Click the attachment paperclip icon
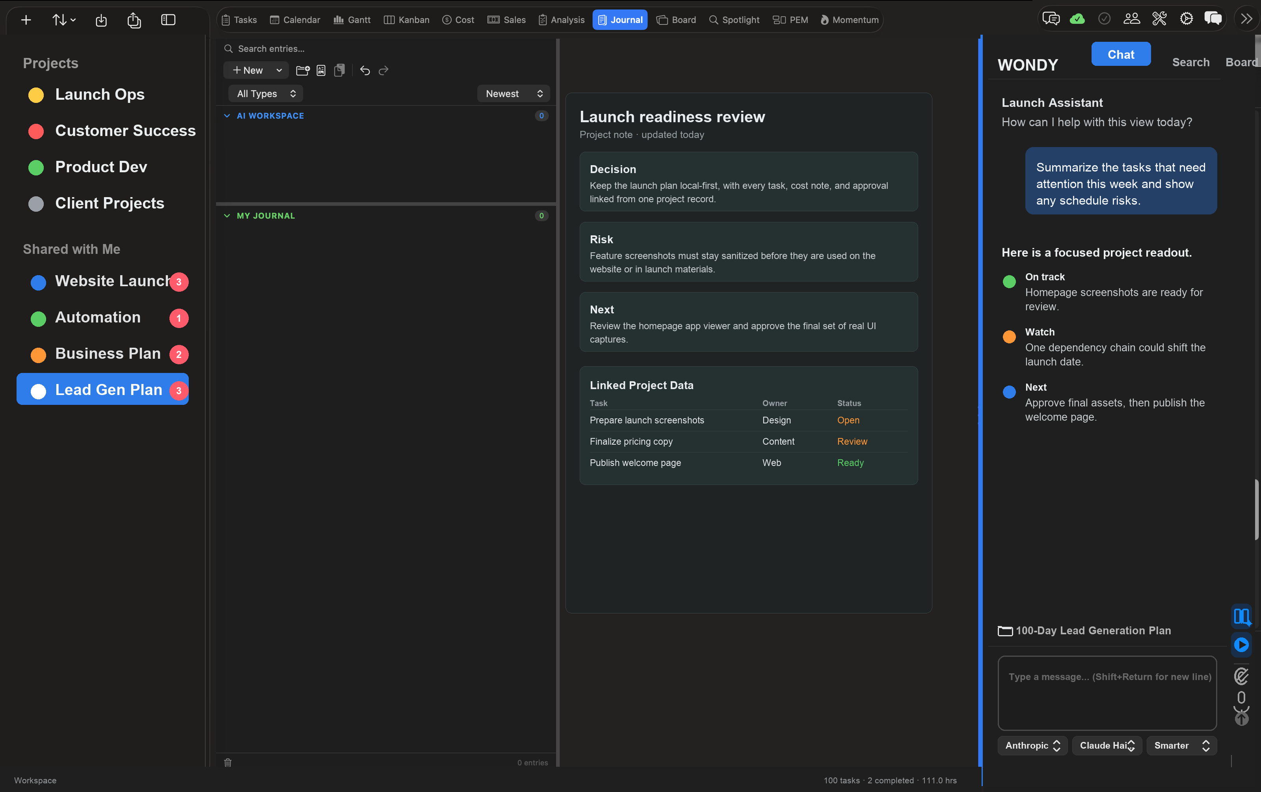Viewport: 1261px width, 792px height. click(x=1241, y=676)
